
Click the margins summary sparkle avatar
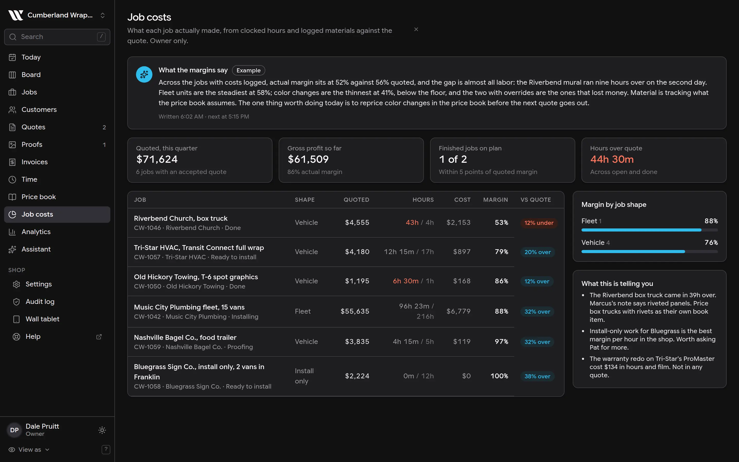coord(144,74)
